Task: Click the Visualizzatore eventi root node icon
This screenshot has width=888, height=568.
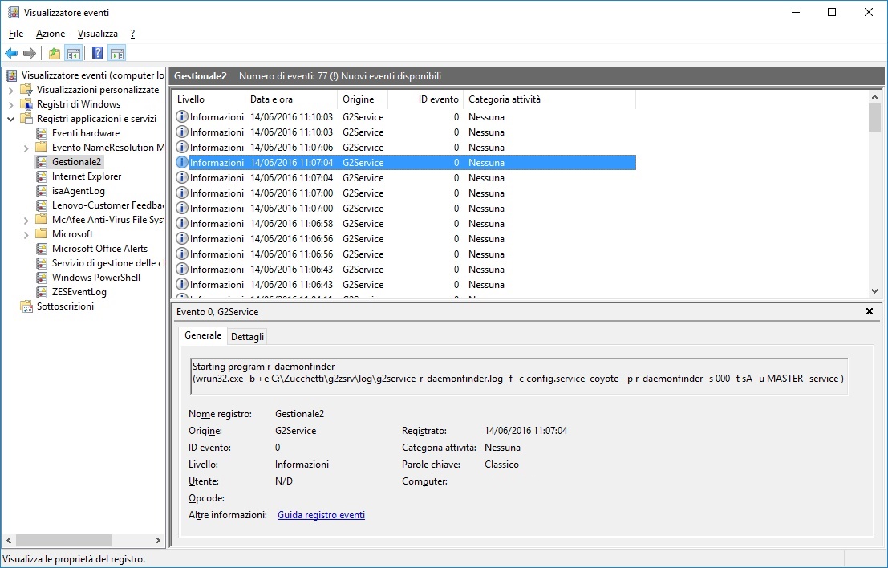Action: (x=12, y=75)
